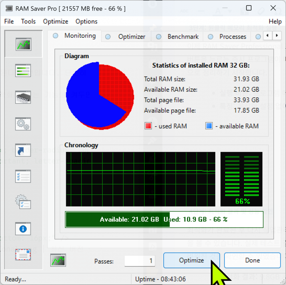Close the RAM Saver Pro window
This screenshot has height=285, width=286.
273,8
